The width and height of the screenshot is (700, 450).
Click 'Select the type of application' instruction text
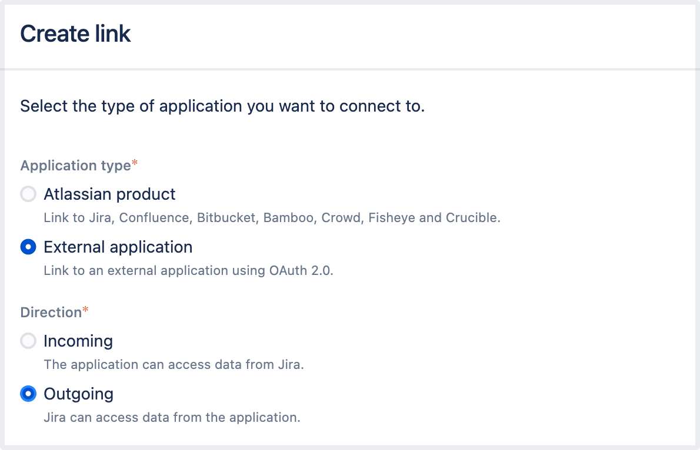(x=222, y=106)
